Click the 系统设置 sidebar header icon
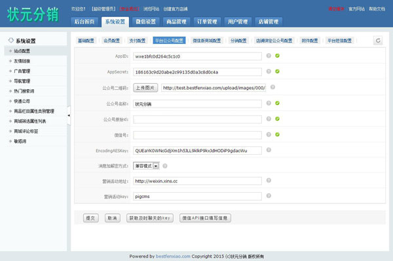393x261 pixels. (x=10, y=41)
